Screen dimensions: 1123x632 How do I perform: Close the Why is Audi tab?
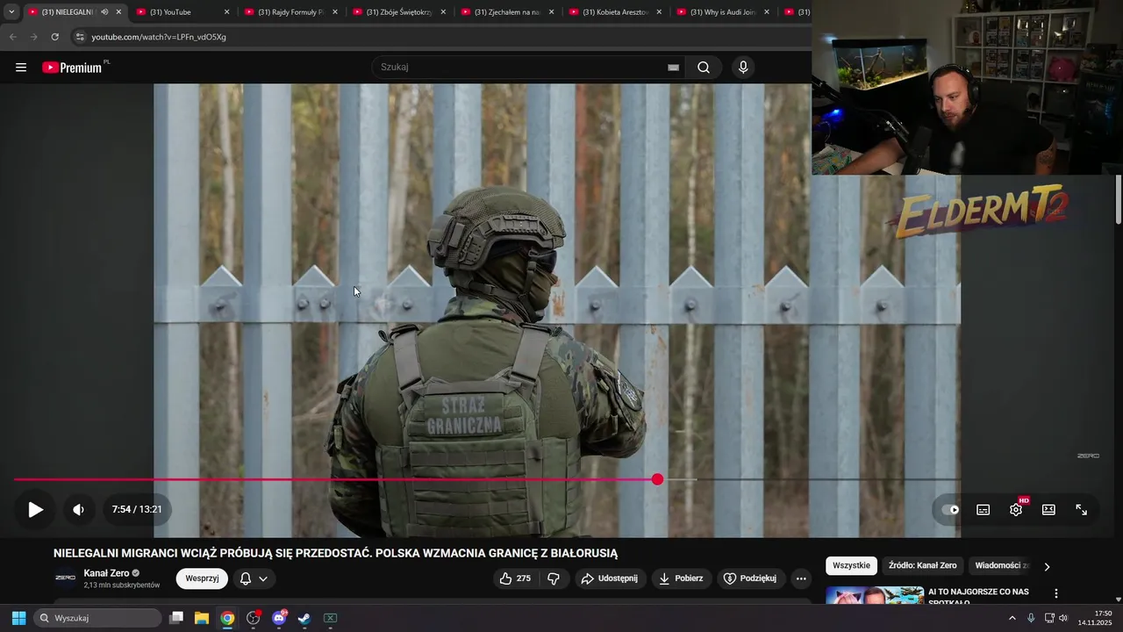coord(767,12)
